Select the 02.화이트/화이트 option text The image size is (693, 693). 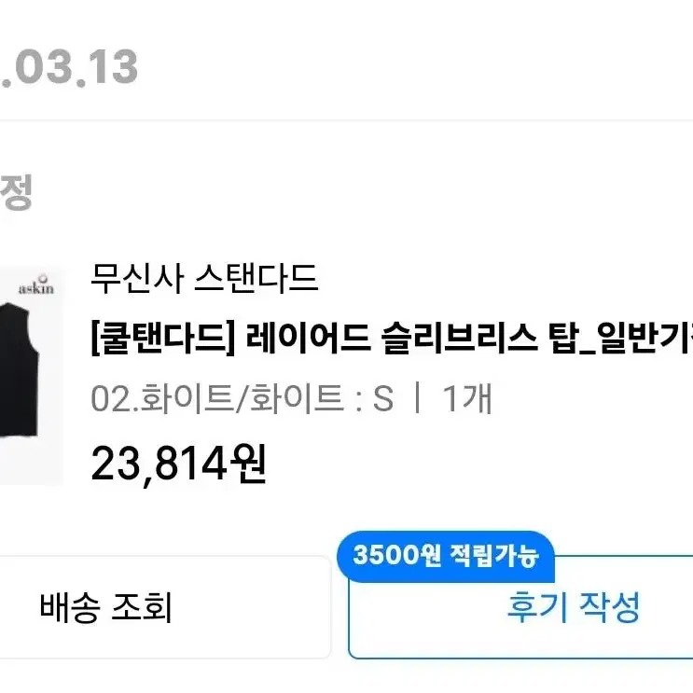point(217,398)
